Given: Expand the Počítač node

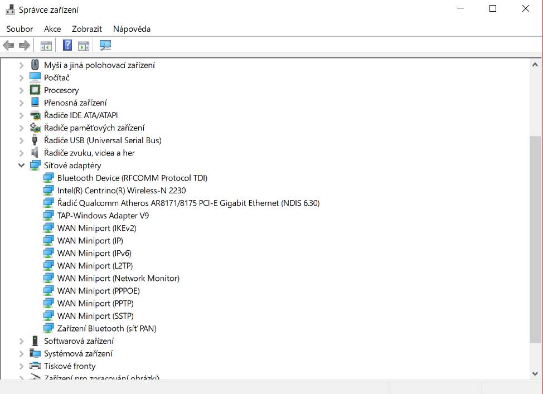Looking at the screenshot, I should [22, 77].
